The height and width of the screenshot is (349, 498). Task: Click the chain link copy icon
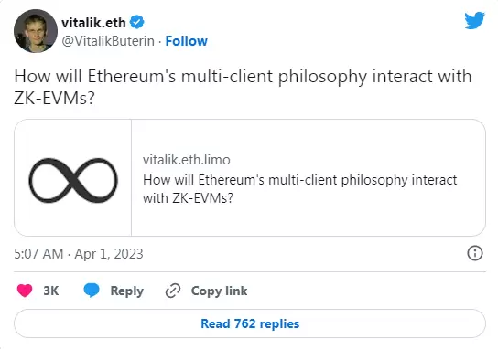tap(173, 291)
